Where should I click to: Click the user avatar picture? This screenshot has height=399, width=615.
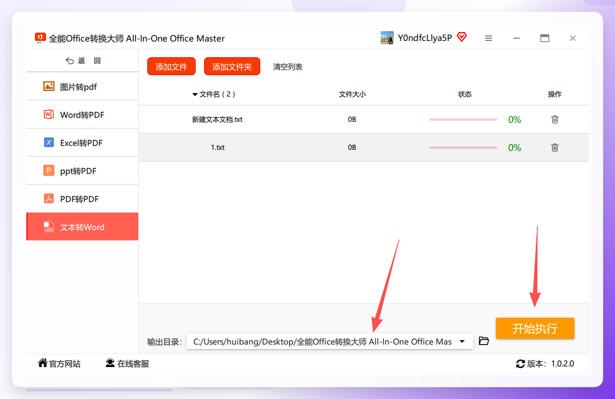coord(387,38)
